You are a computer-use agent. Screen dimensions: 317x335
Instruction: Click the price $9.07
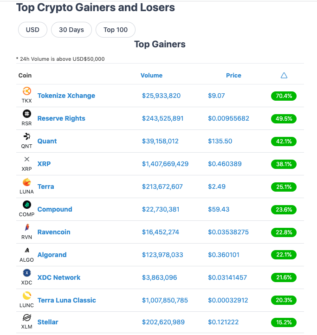click(216, 96)
